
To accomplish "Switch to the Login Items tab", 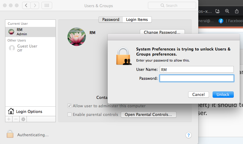I will pyautogui.click(x=137, y=19).
